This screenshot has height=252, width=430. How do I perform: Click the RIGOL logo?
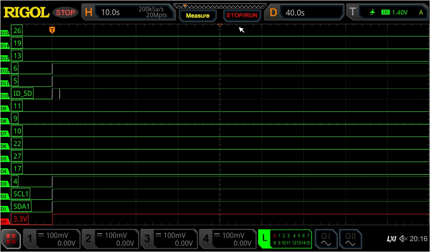[26, 13]
